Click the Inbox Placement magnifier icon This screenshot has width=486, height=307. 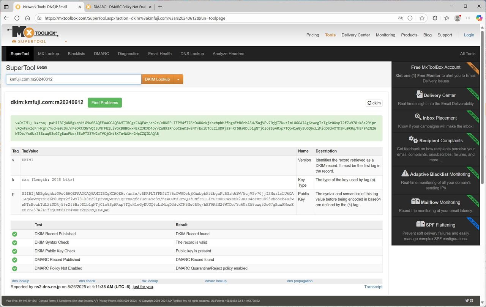click(x=418, y=117)
